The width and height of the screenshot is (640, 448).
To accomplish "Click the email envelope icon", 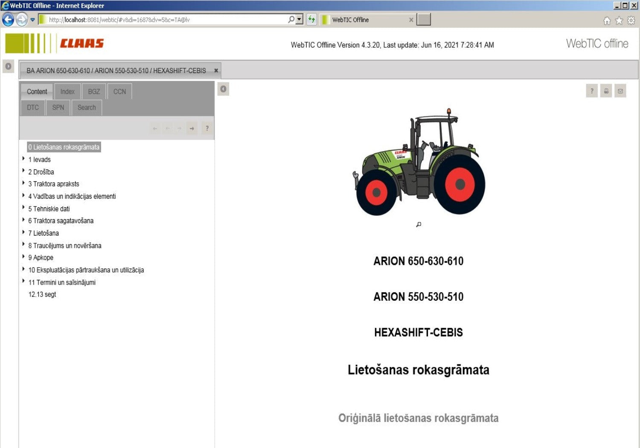I will click(620, 91).
